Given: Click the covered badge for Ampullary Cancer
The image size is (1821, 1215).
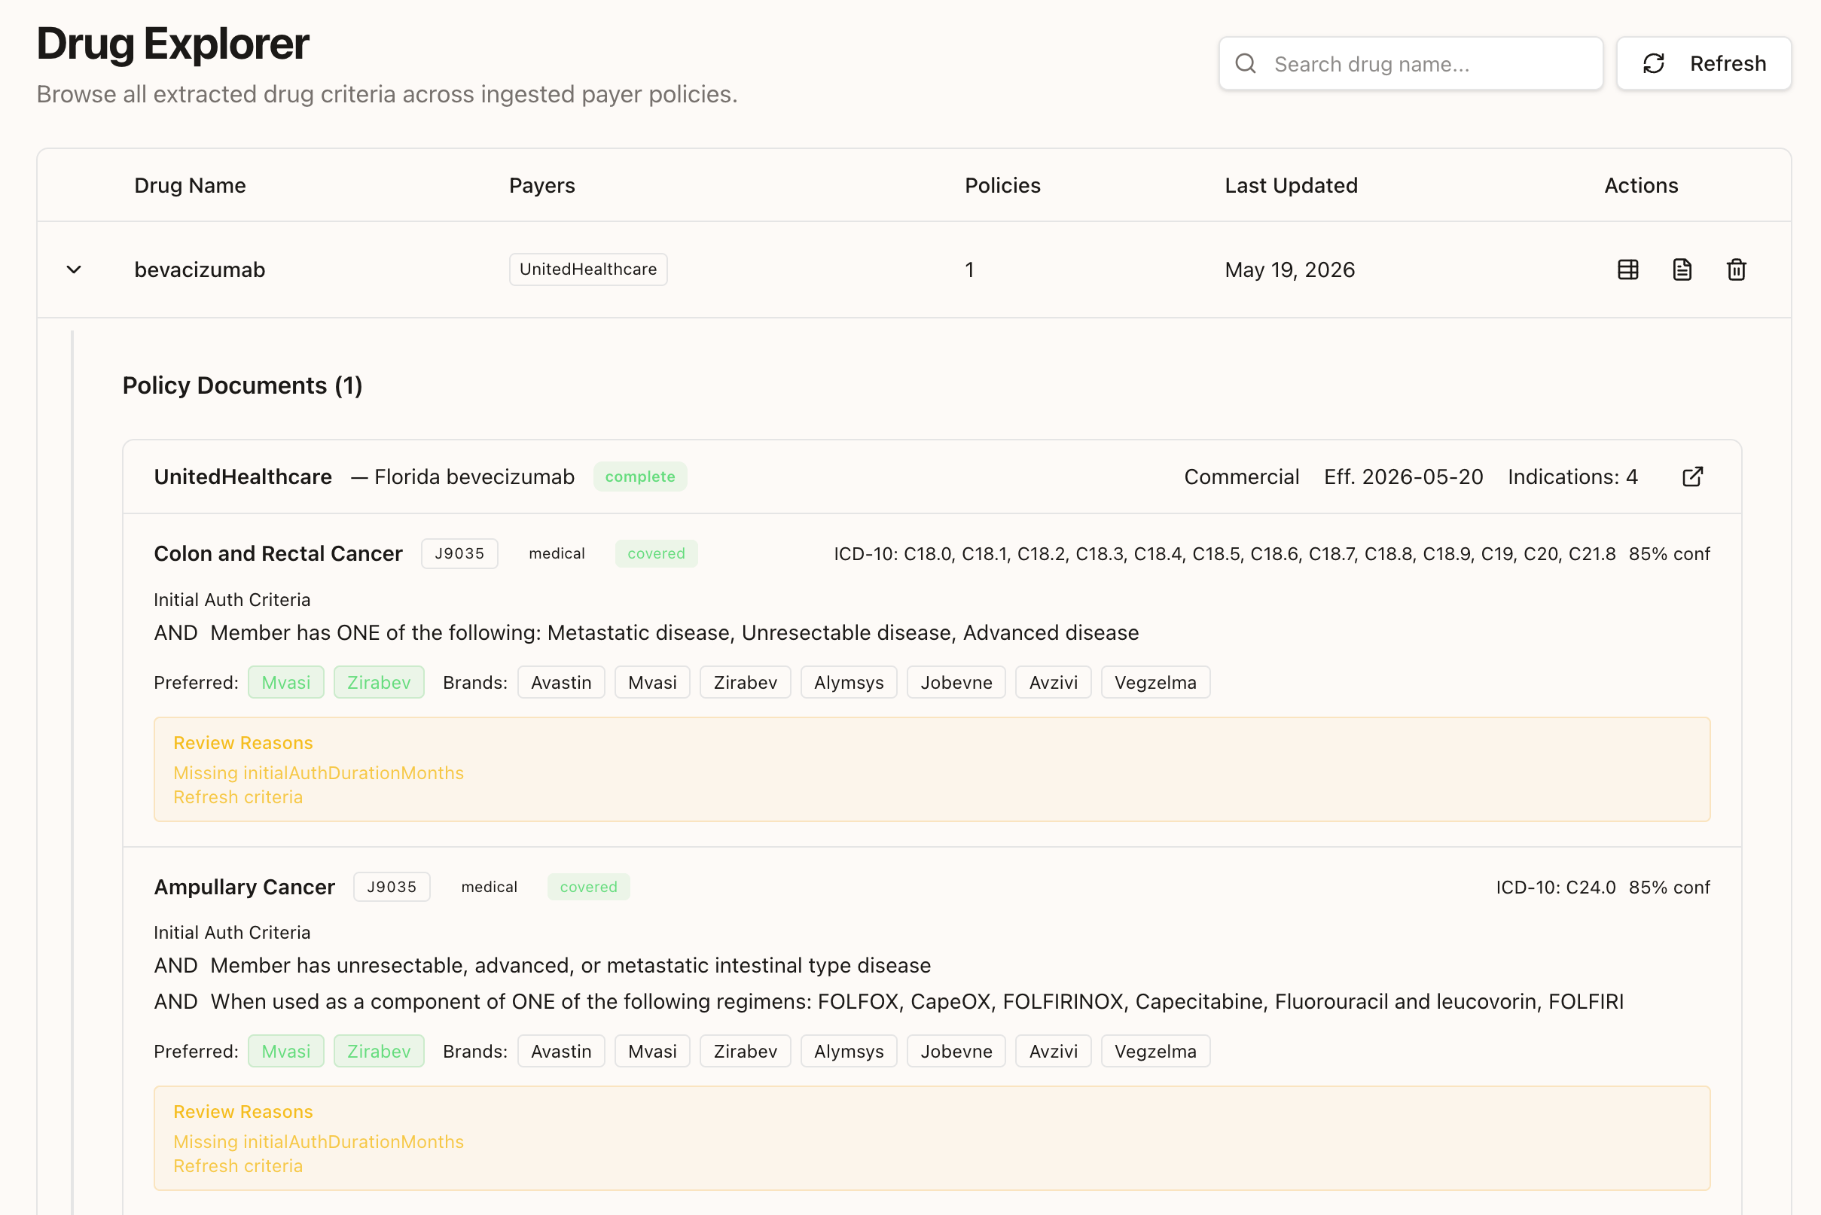Looking at the screenshot, I should (x=588, y=888).
